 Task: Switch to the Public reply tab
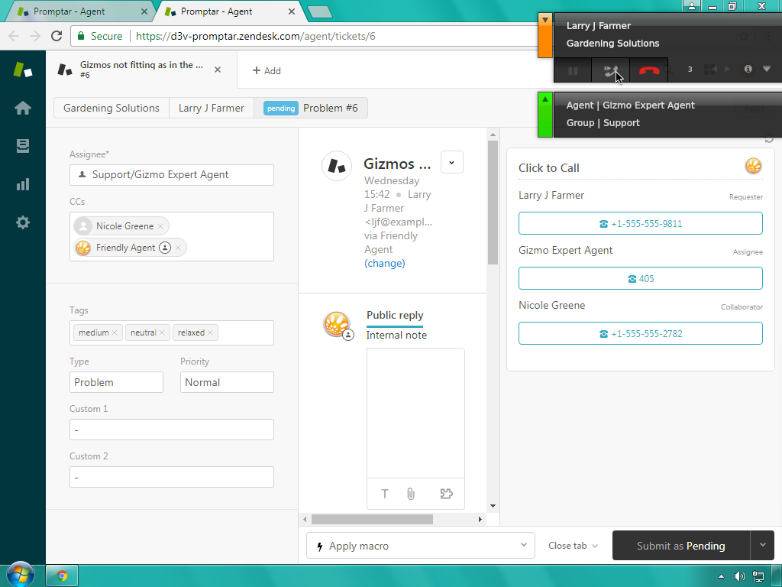(395, 315)
